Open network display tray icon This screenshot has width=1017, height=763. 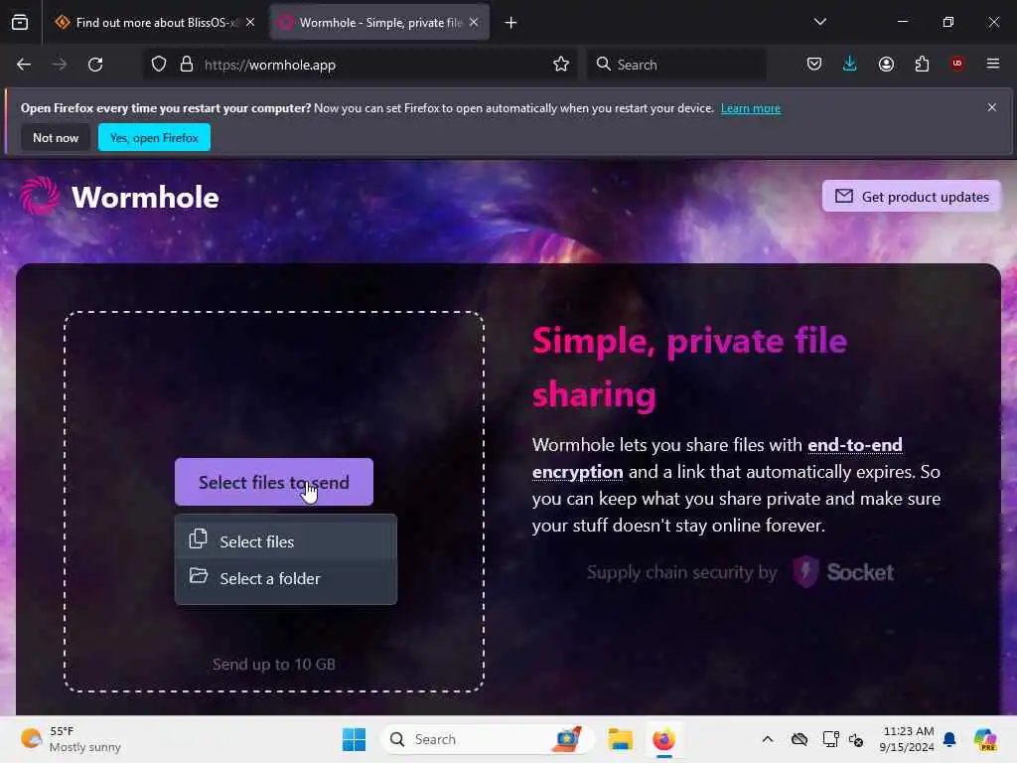point(831,739)
